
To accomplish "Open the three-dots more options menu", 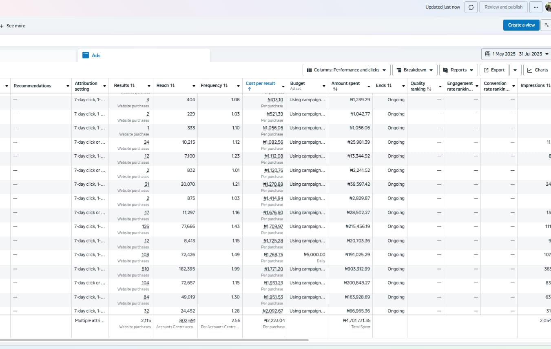I will pyautogui.click(x=536, y=7).
